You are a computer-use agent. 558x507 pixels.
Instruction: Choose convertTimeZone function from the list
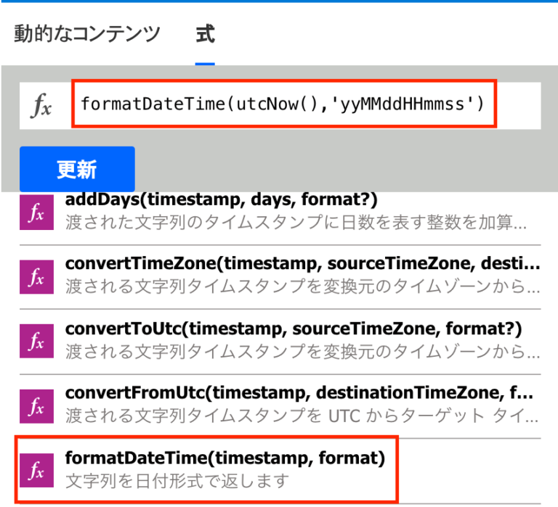[x=302, y=263]
